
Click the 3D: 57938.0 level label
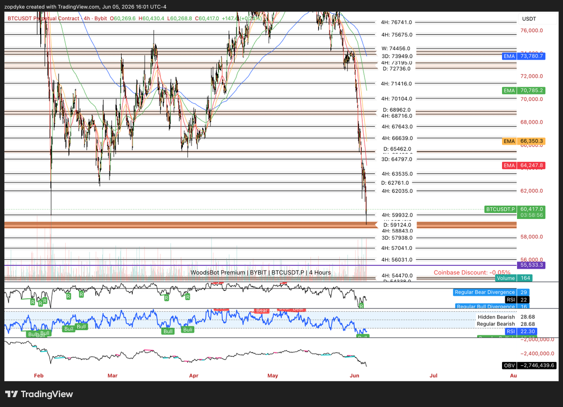tap(397, 238)
